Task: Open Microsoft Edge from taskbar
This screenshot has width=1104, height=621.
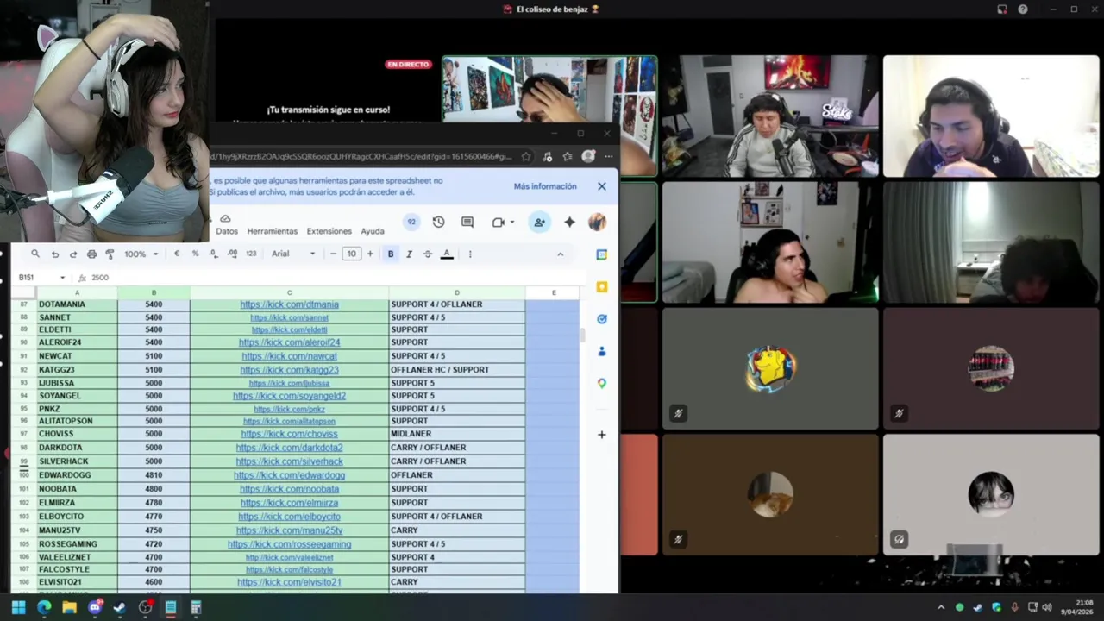Action: [44, 607]
